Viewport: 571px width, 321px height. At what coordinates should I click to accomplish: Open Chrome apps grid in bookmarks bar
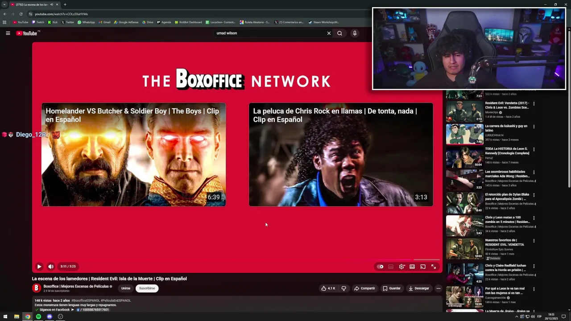click(4, 22)
